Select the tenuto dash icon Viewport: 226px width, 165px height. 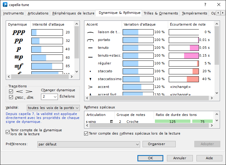(x=90, y=48)
